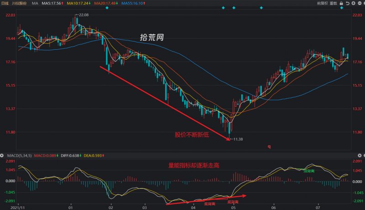Close the MACD indicator panel
The width and height of the screenshot is (365, 210).
pos(360,155)
